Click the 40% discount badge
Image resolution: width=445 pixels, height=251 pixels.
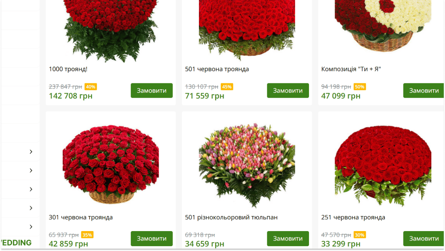[91, 87]
